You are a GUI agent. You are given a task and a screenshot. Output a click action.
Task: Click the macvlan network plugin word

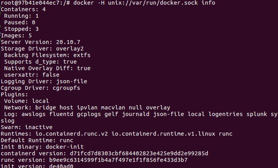113,108
